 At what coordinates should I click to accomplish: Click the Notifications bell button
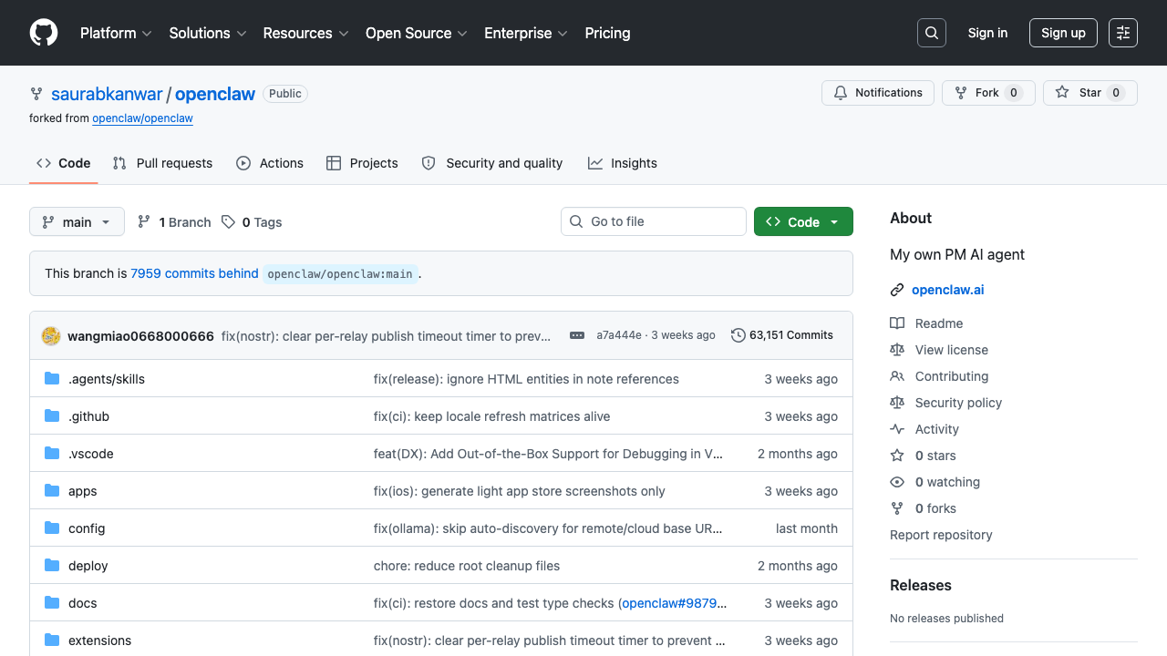coord(878,93)
